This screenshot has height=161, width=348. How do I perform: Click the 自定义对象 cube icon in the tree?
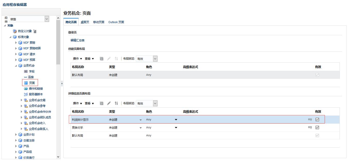(x=15, y=31)
